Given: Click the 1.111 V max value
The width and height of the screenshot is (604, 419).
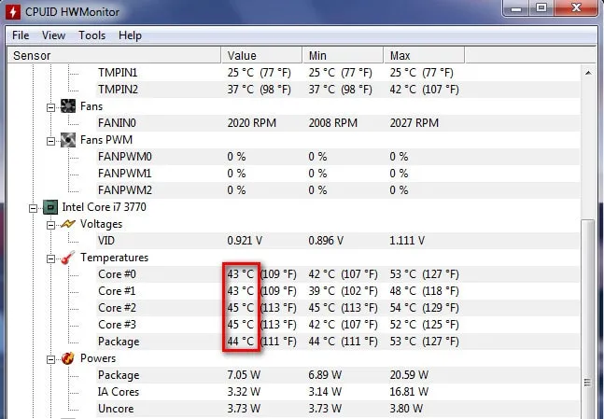Looking at the screenshot, I should coord(407,241).
